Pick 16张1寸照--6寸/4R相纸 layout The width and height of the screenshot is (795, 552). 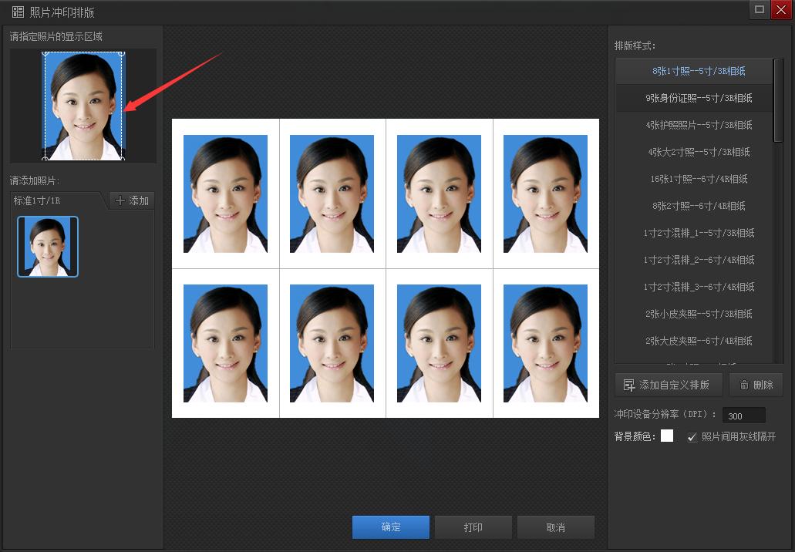(699, 179)
